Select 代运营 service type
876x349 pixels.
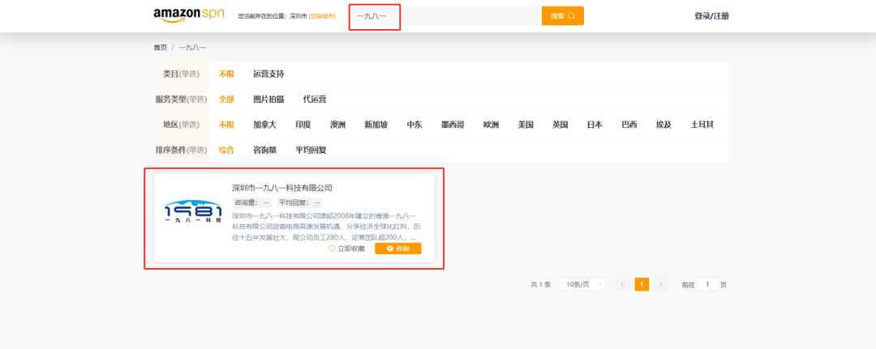[315, 100]
